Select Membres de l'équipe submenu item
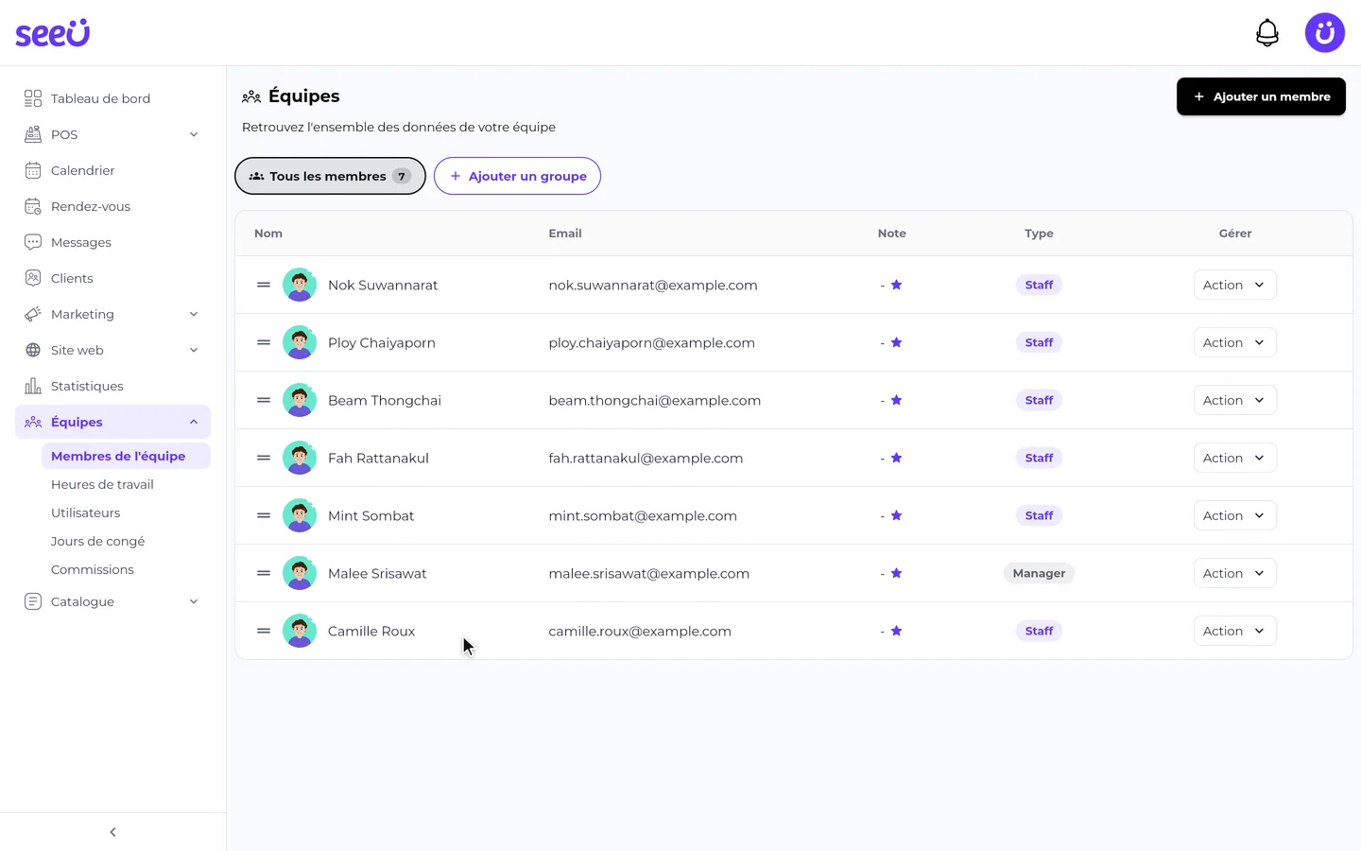The width and height of the screenshot is (1361, 851). click(126, 456)
